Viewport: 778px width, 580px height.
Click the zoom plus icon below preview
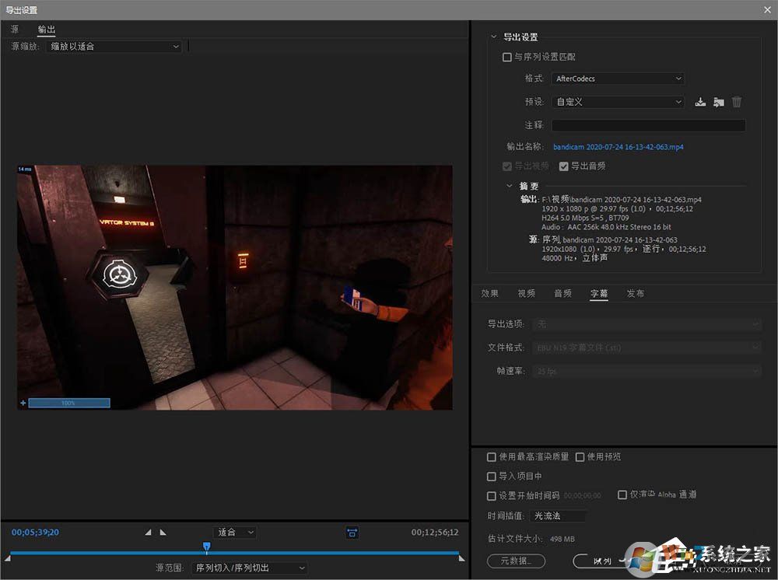point(23,403)
